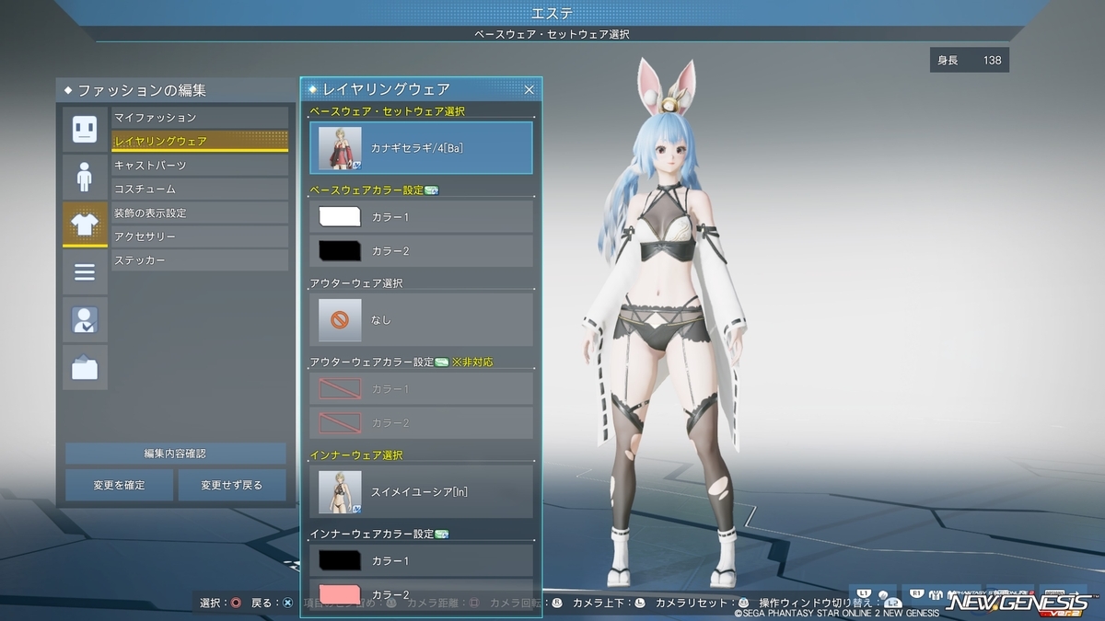Image resolution: width=1105 pixels, height=621 pixels.
Task: Open the character check icon in sidebar
Action: pyautogui.click(x=85, y=319)
